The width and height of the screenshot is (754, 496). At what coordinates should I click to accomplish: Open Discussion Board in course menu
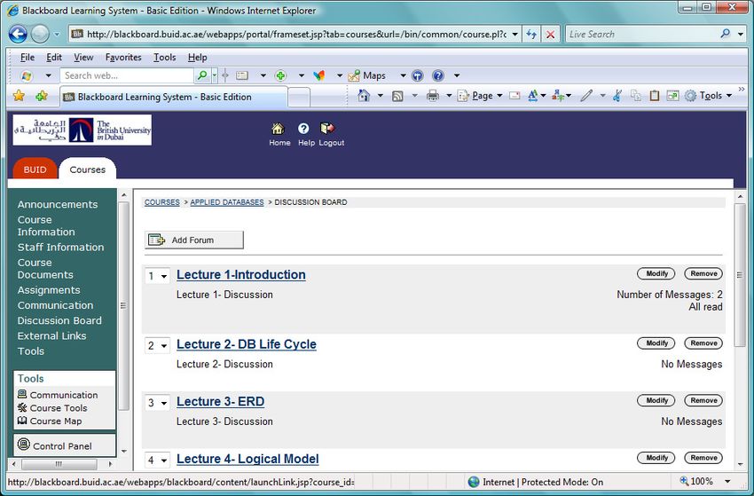point(59,320)
